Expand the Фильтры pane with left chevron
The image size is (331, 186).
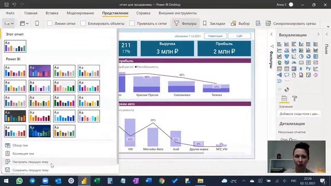pos(272,35)
